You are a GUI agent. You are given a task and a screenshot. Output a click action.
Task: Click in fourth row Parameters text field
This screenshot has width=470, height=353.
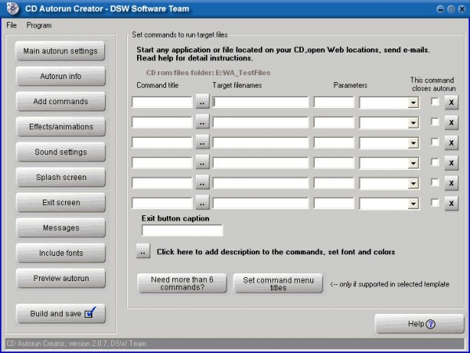(x=334, y=163)
